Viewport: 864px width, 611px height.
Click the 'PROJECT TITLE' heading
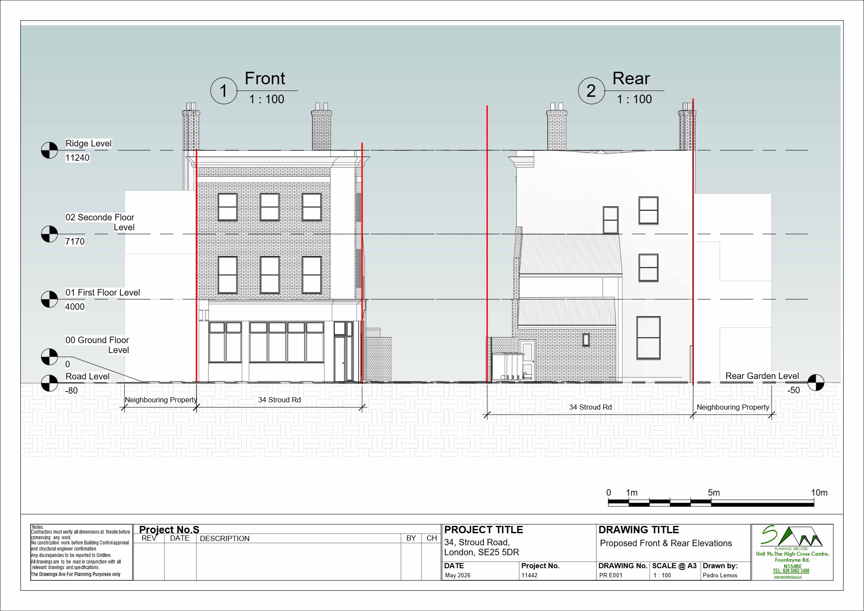point(483,530)
